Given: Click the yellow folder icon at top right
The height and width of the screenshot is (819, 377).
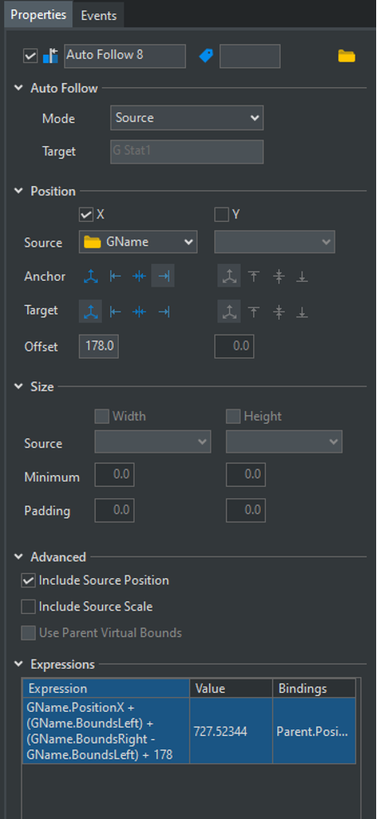Looking at the screenshot, I should point(347,56).
